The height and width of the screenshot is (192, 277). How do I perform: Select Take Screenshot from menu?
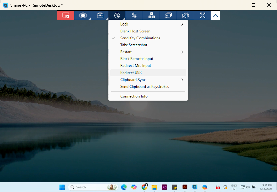pos(133,45)
